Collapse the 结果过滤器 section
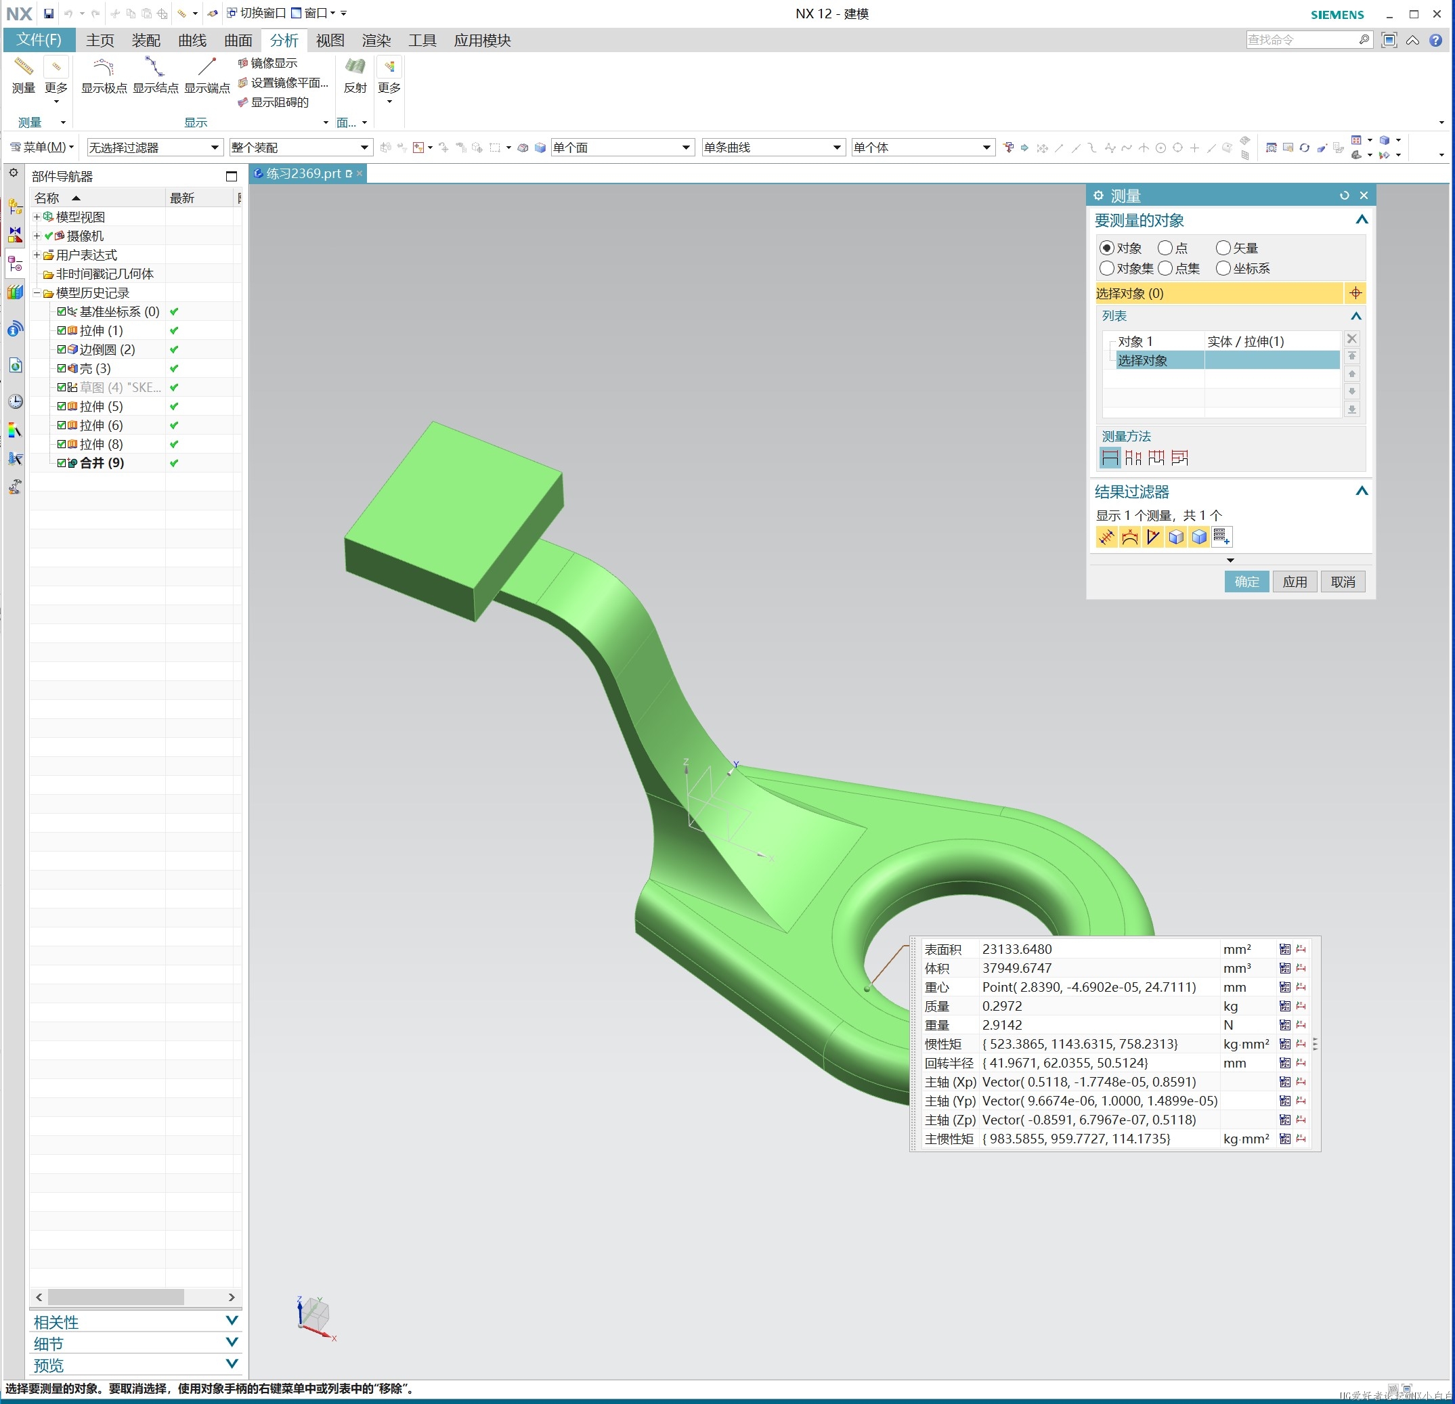Image resolution: width=1455 pixels, height=1404 pixels. coord(1361,491)
